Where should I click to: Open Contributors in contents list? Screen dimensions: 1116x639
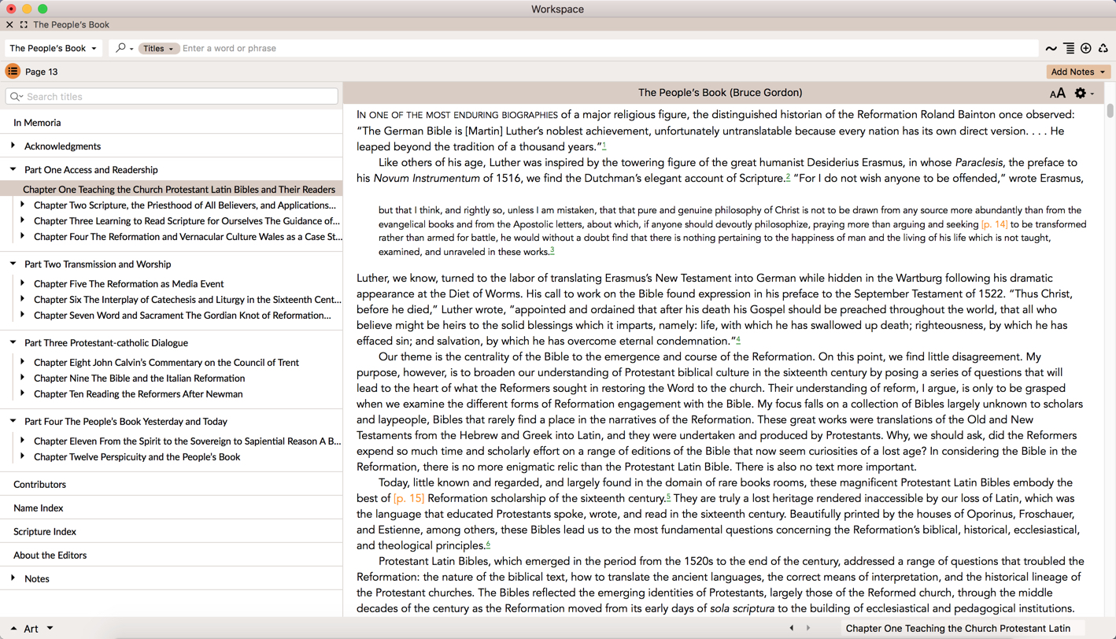(39, 485)
